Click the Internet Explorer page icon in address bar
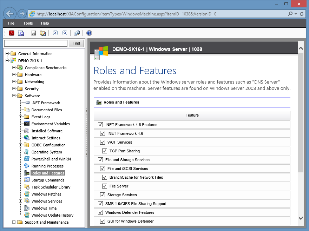 click(32, 14)
